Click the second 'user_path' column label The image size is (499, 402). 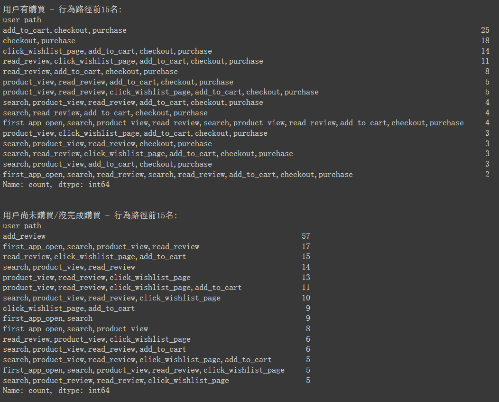pos(22,226)
